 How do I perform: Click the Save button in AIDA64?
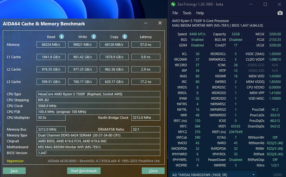(x=14, y=171)
